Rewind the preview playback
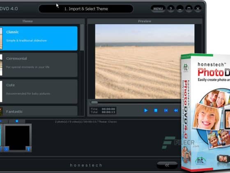 tap(176, 110)
